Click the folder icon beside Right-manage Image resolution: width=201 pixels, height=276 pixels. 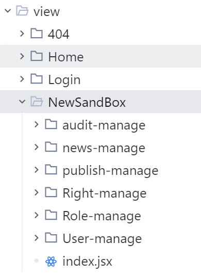51,192
